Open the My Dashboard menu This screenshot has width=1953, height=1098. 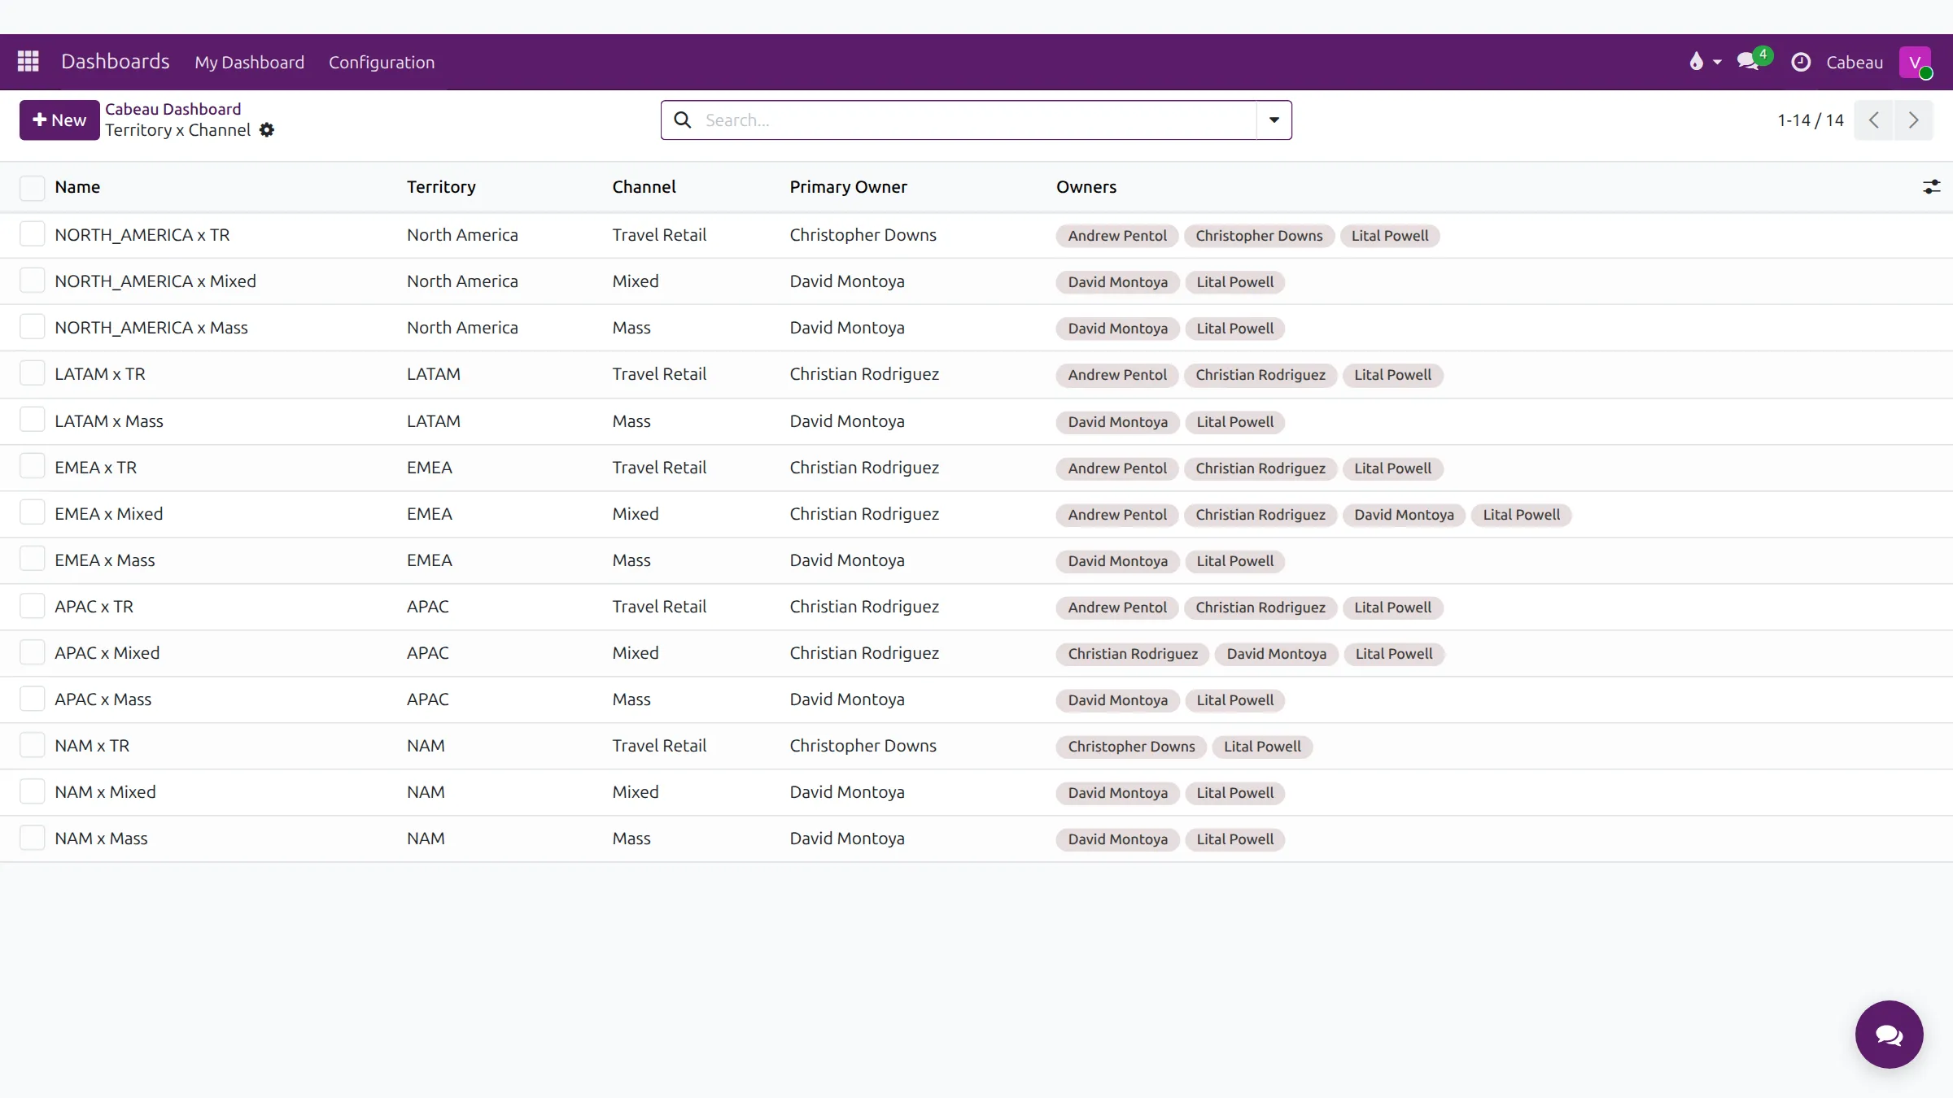pyautogui.click(x=249, y=62)
